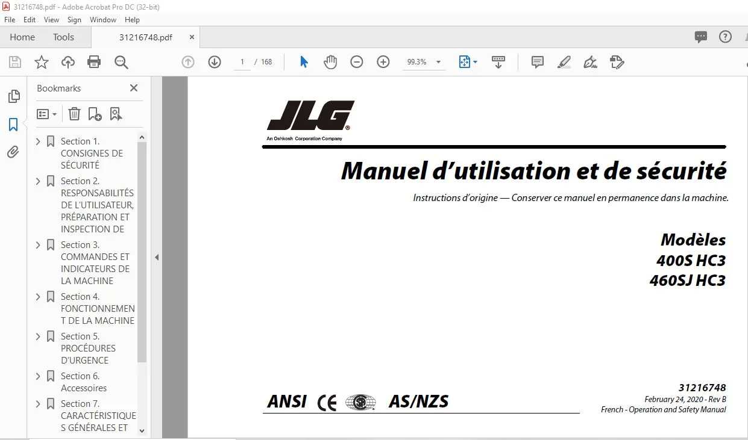748x440 pixels.
Task: Zoom in with the plus icon
Action: 383,62
